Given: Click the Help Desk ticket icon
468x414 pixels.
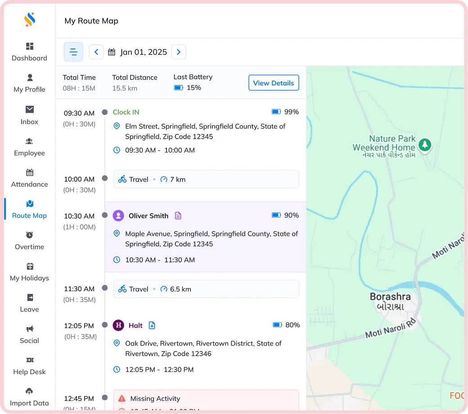Looking at the screenshot, I should point(30,360).
